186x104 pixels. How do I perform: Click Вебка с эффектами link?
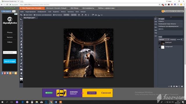coord(106,8)
